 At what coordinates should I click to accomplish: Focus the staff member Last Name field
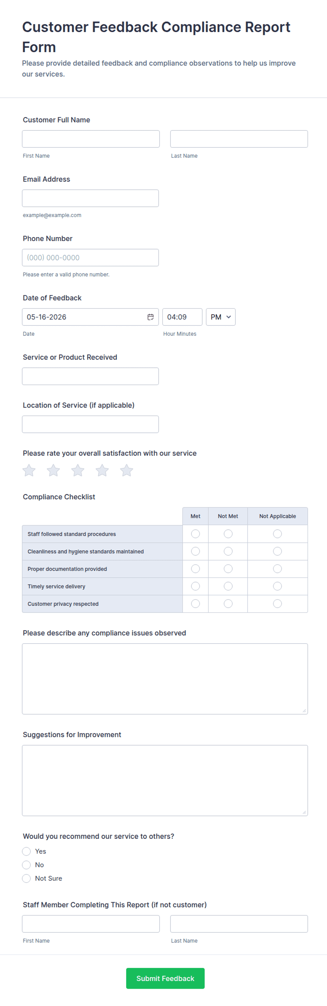click(239, 924)
